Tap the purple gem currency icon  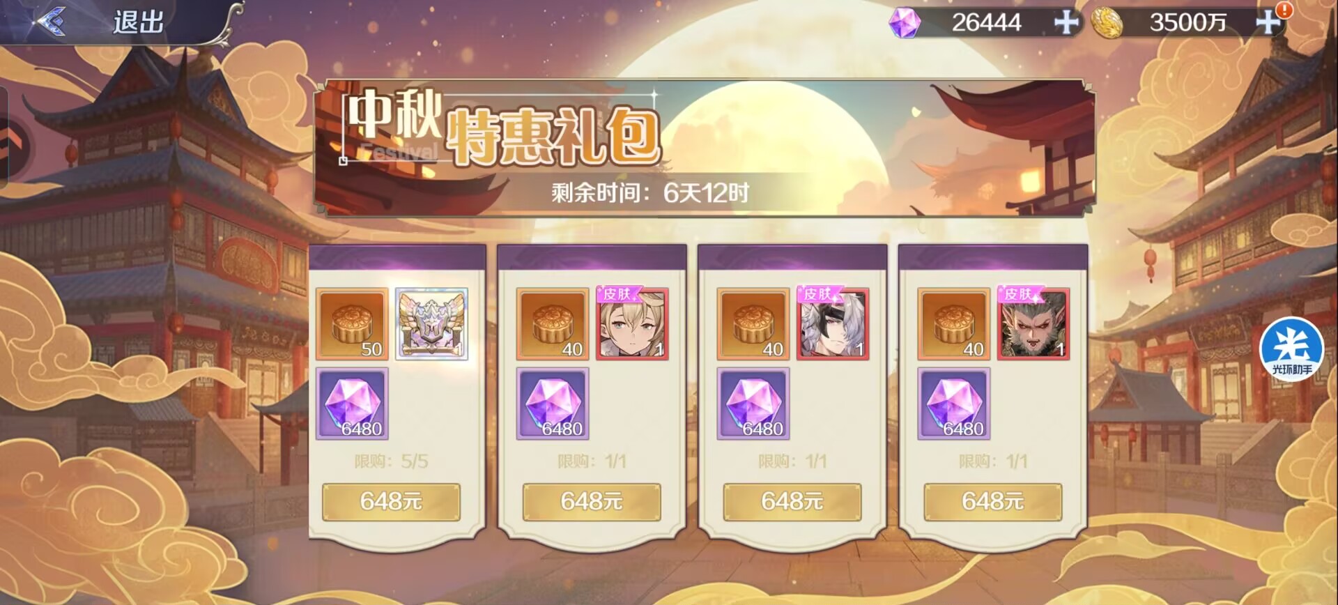pyautogui.click(x=905, y=22)
